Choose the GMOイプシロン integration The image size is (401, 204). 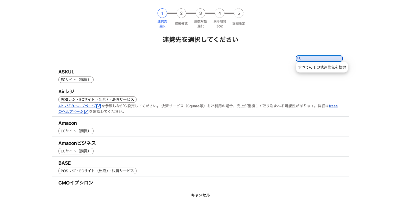coord(200,181)
